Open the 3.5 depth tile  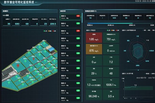[x=111, y=95]
